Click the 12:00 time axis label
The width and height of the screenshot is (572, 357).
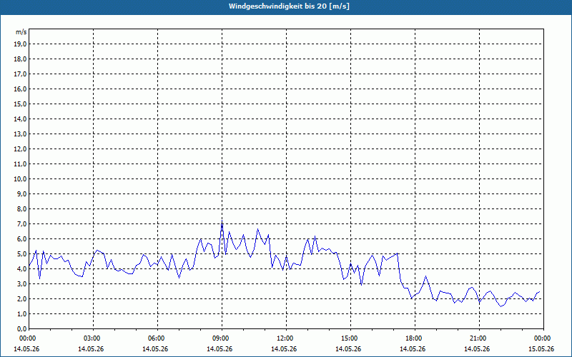tap(285, 338)
